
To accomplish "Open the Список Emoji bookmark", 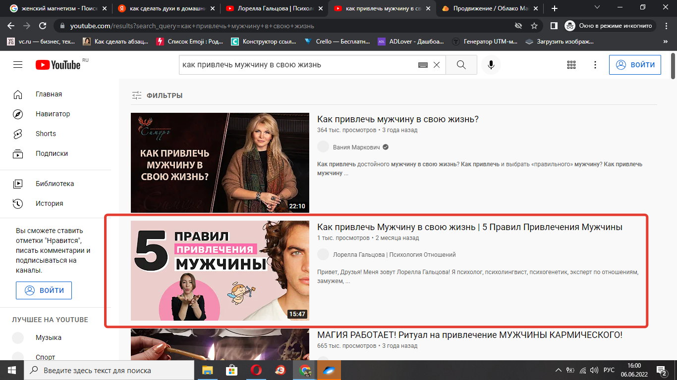I will pyautogui.click(x=190, y=42).
